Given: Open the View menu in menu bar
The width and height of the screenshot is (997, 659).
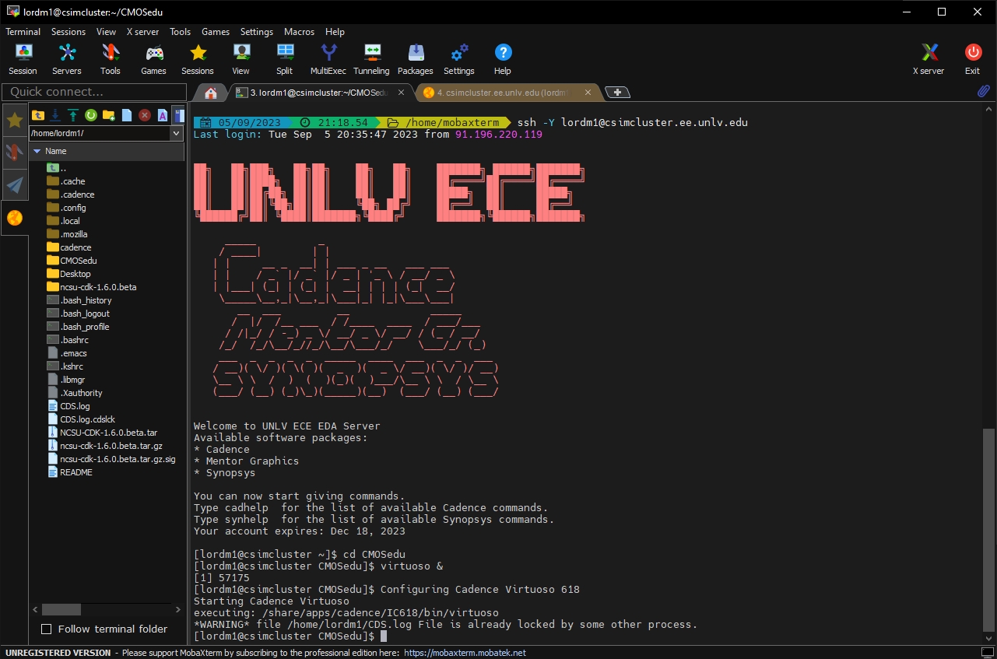Looking at the screenshot, I should tap(107, 32).
